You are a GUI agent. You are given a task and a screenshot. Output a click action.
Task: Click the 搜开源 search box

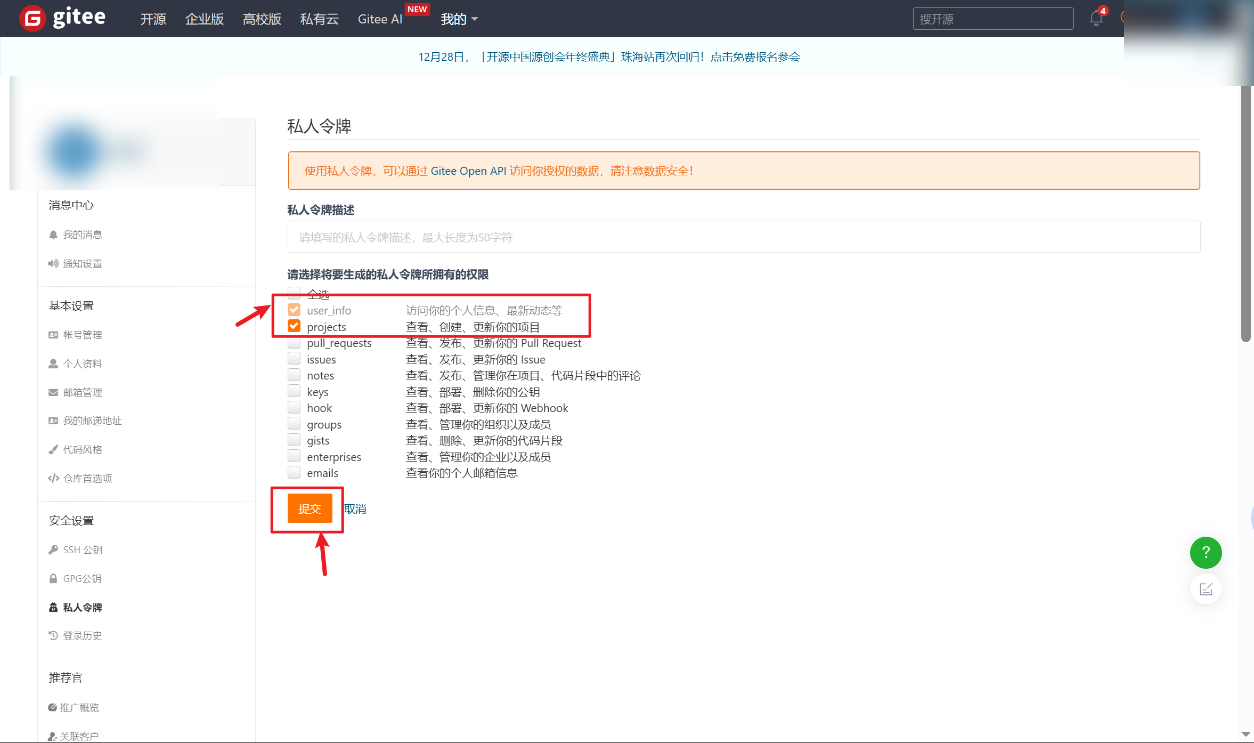992,18
